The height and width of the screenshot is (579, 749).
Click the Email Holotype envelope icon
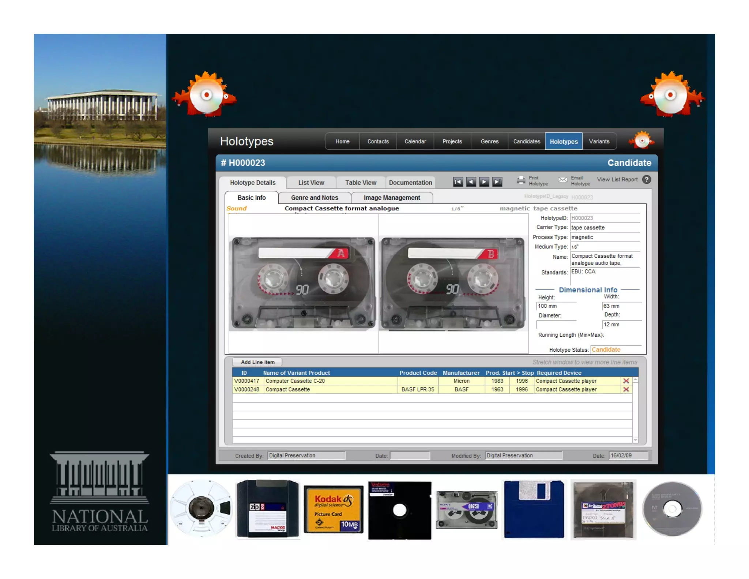pyautogui.click(x=563, y=180)
